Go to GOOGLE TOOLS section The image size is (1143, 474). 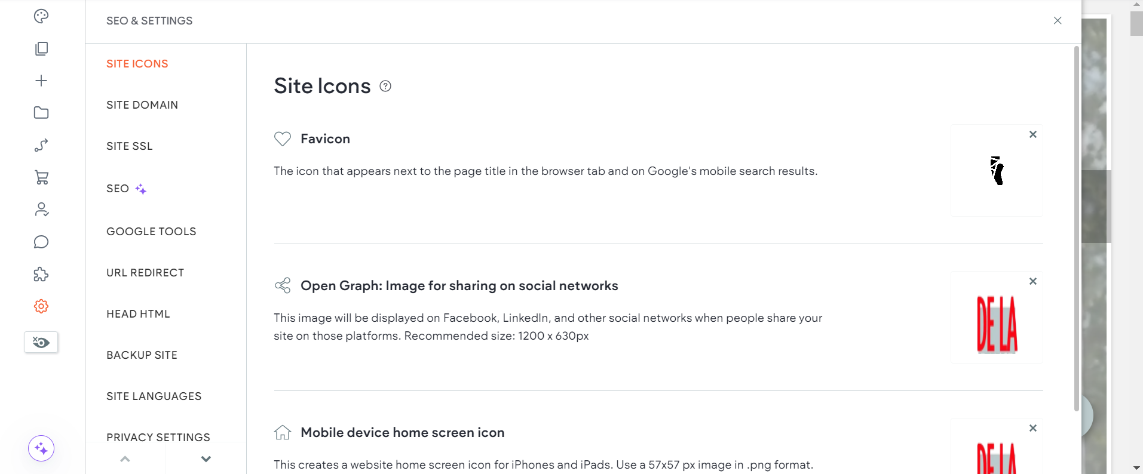point(151,232)
